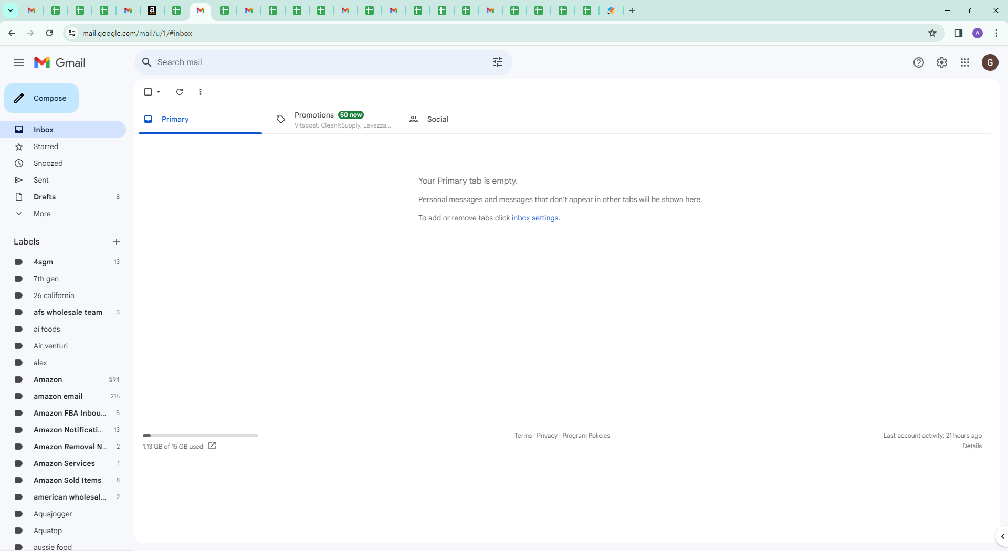This screenshot has height=551, width=1008.
Task: Switch to the Amazon browser tab
Action: click(x=152, y=10)
